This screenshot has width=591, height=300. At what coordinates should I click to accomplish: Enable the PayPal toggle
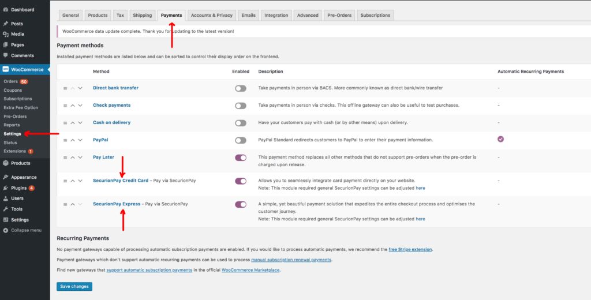click(x=241, y=140)
